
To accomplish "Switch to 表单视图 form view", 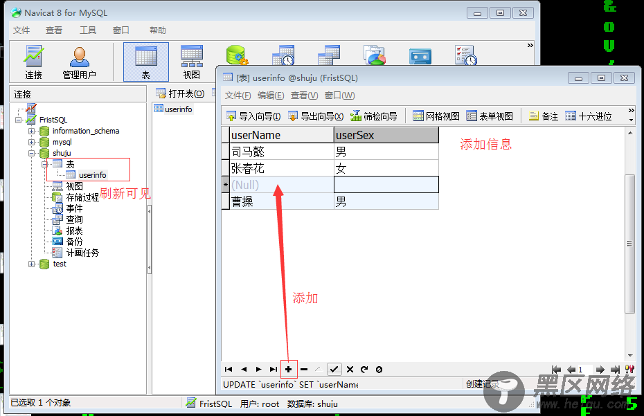I will [x=490, y=116].
